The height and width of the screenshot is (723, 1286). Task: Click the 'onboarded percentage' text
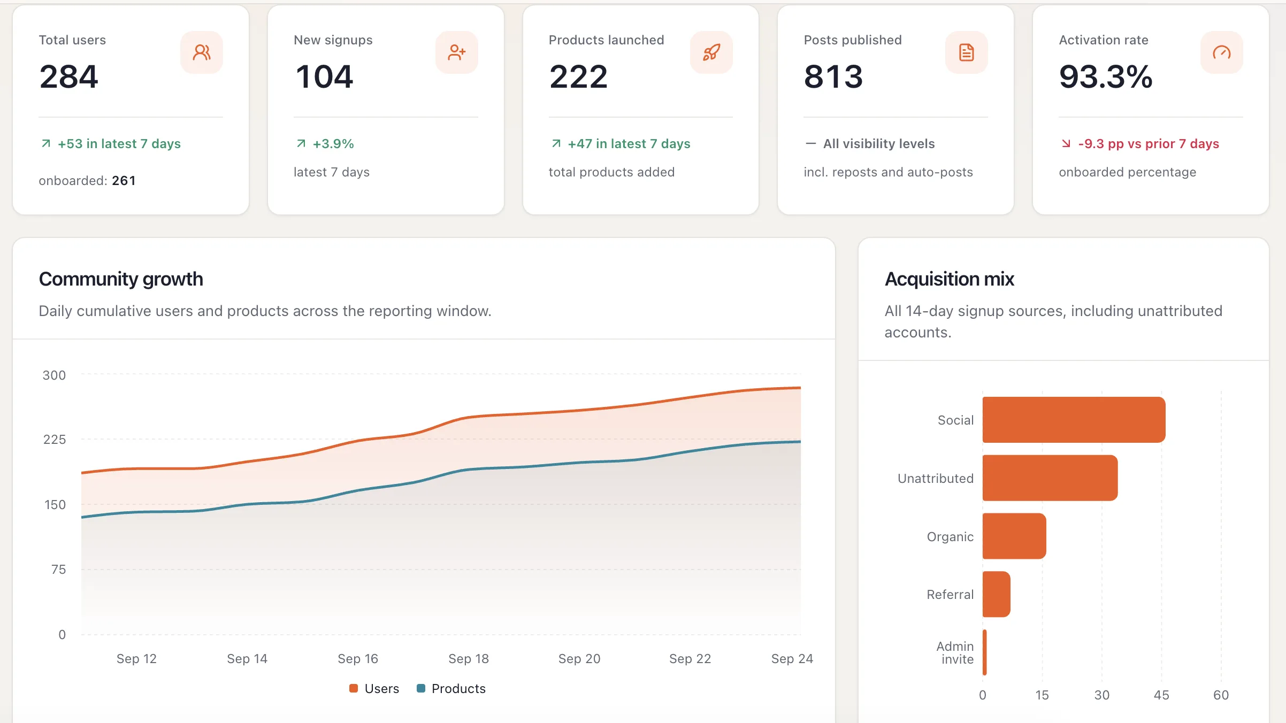[1127, 172]
